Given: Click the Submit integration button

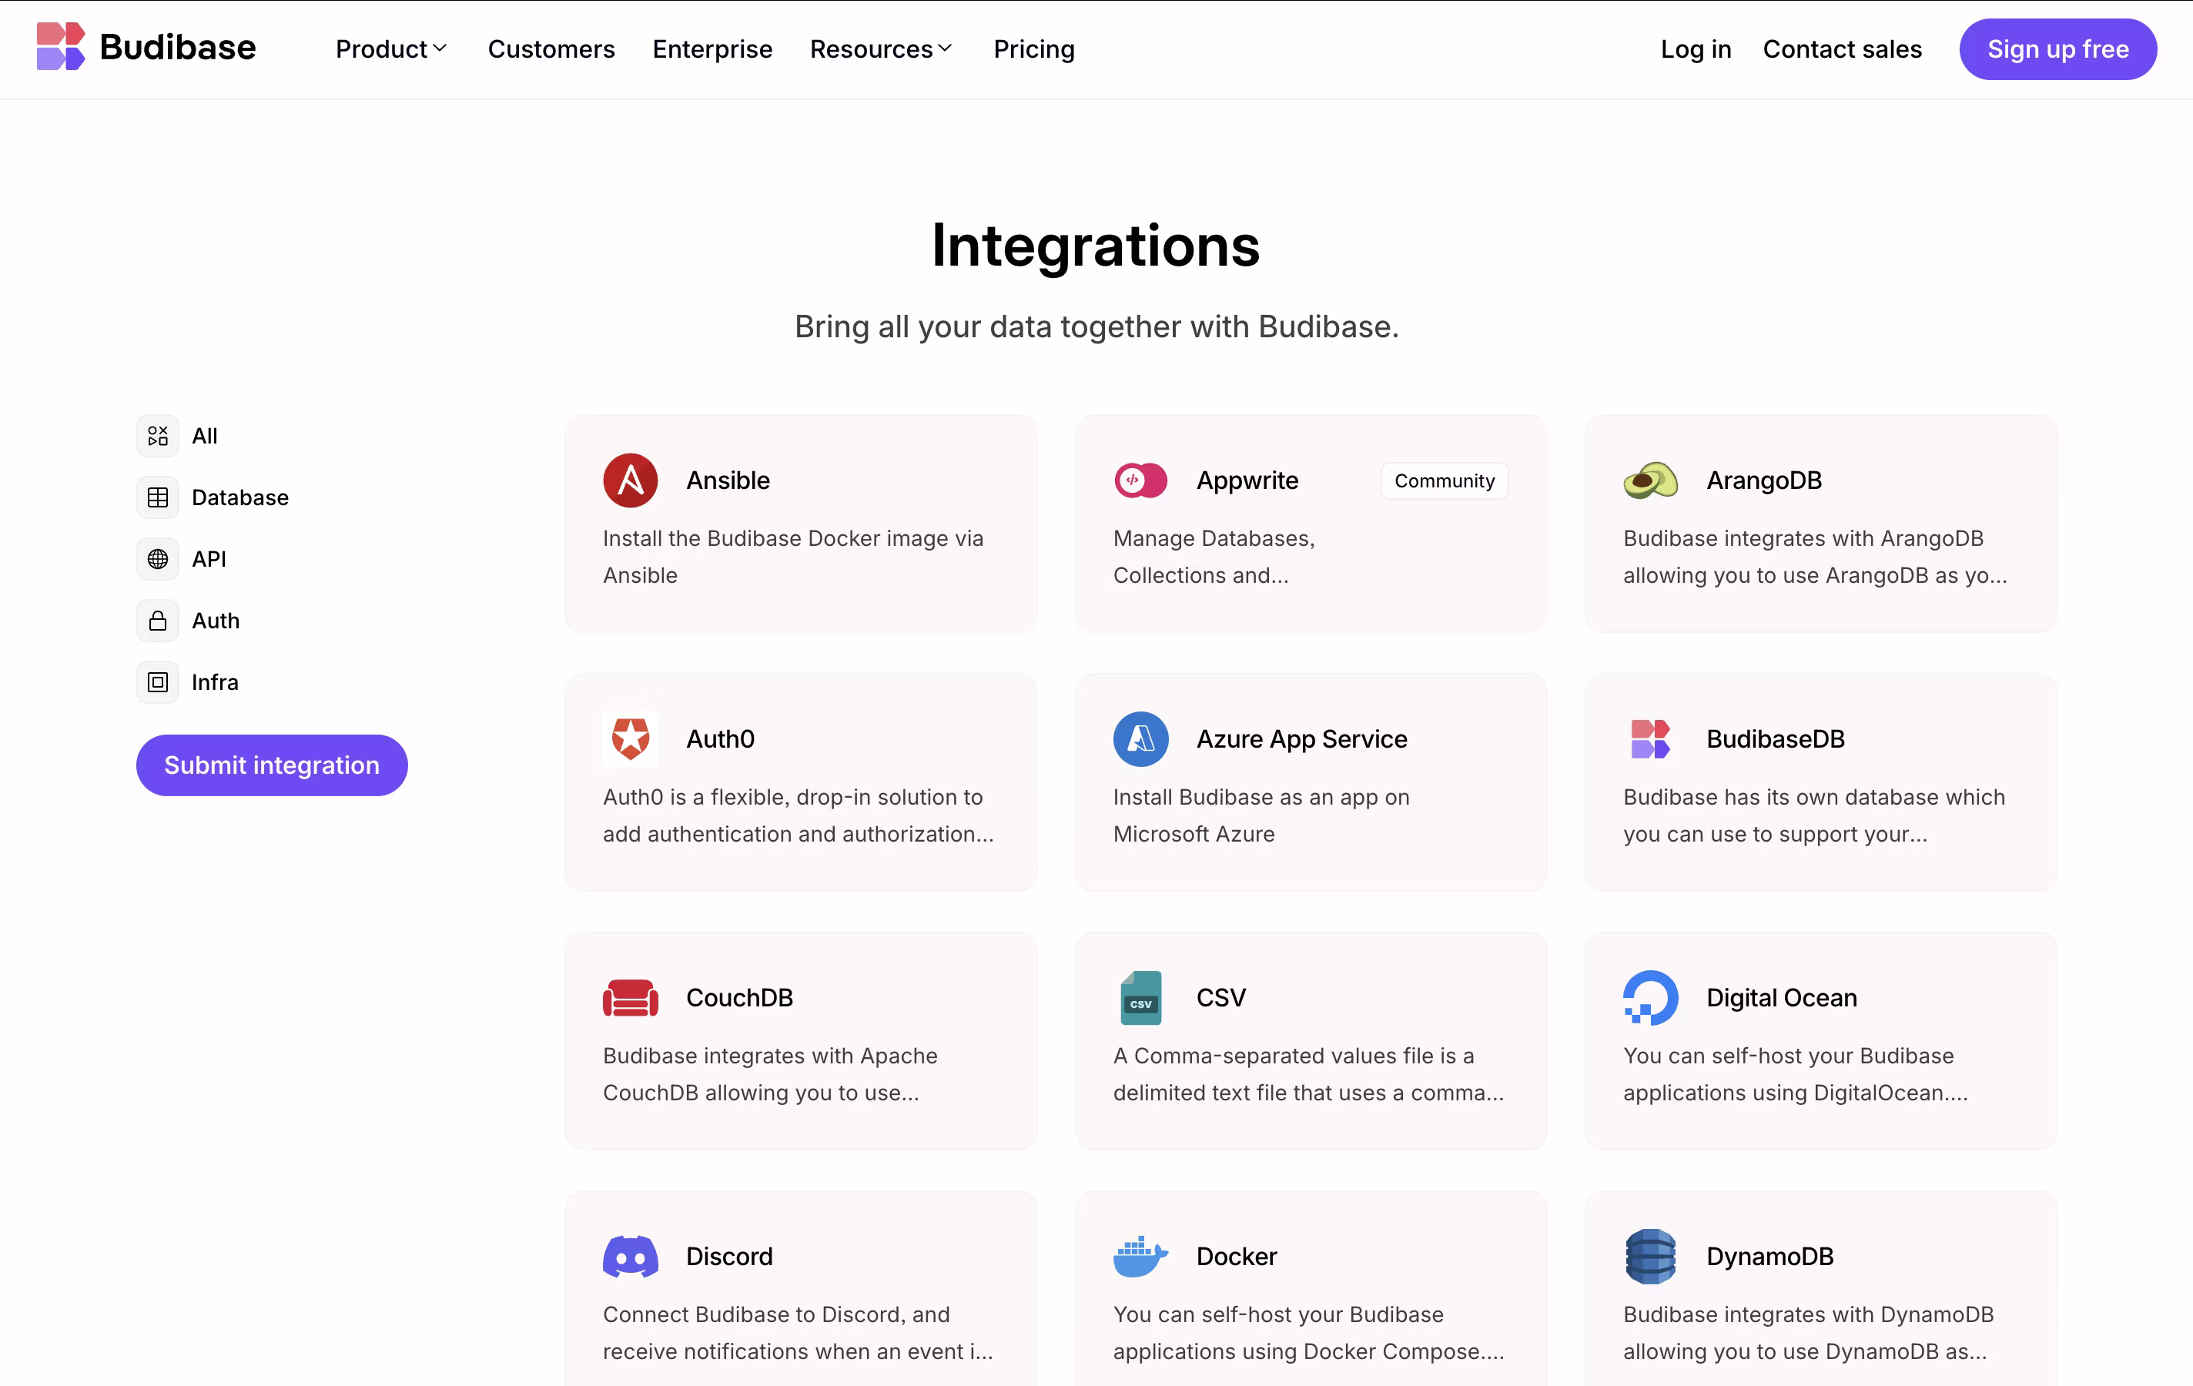Looking at the screenshot, I should coord(271,765).
